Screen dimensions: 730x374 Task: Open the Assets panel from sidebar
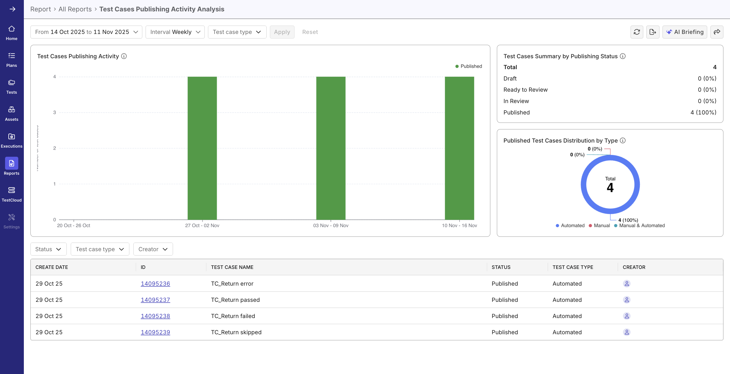[x=11, y=113]
